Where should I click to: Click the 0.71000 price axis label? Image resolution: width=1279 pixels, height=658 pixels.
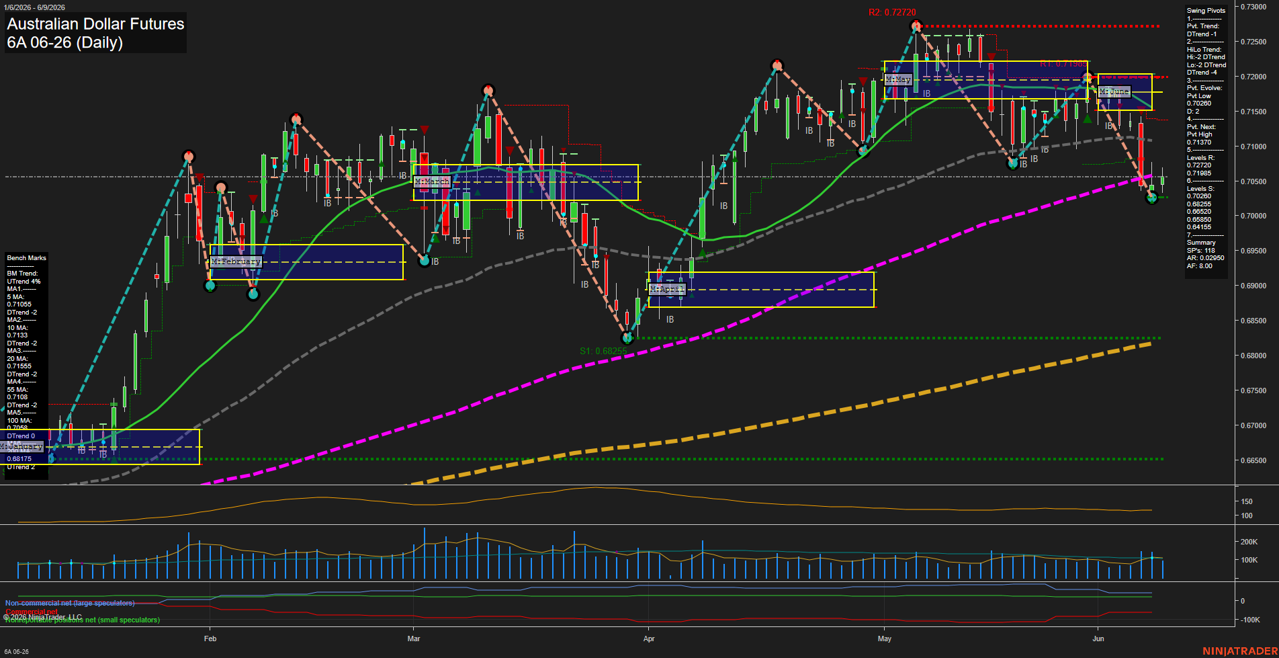[1253, 147]
